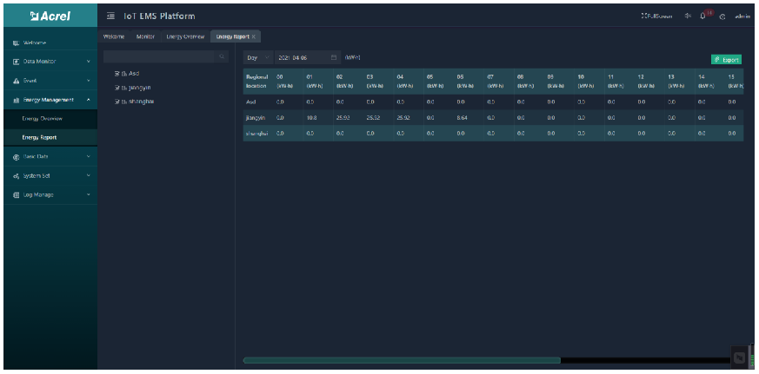Click the tree search input field

coord(159,56)
